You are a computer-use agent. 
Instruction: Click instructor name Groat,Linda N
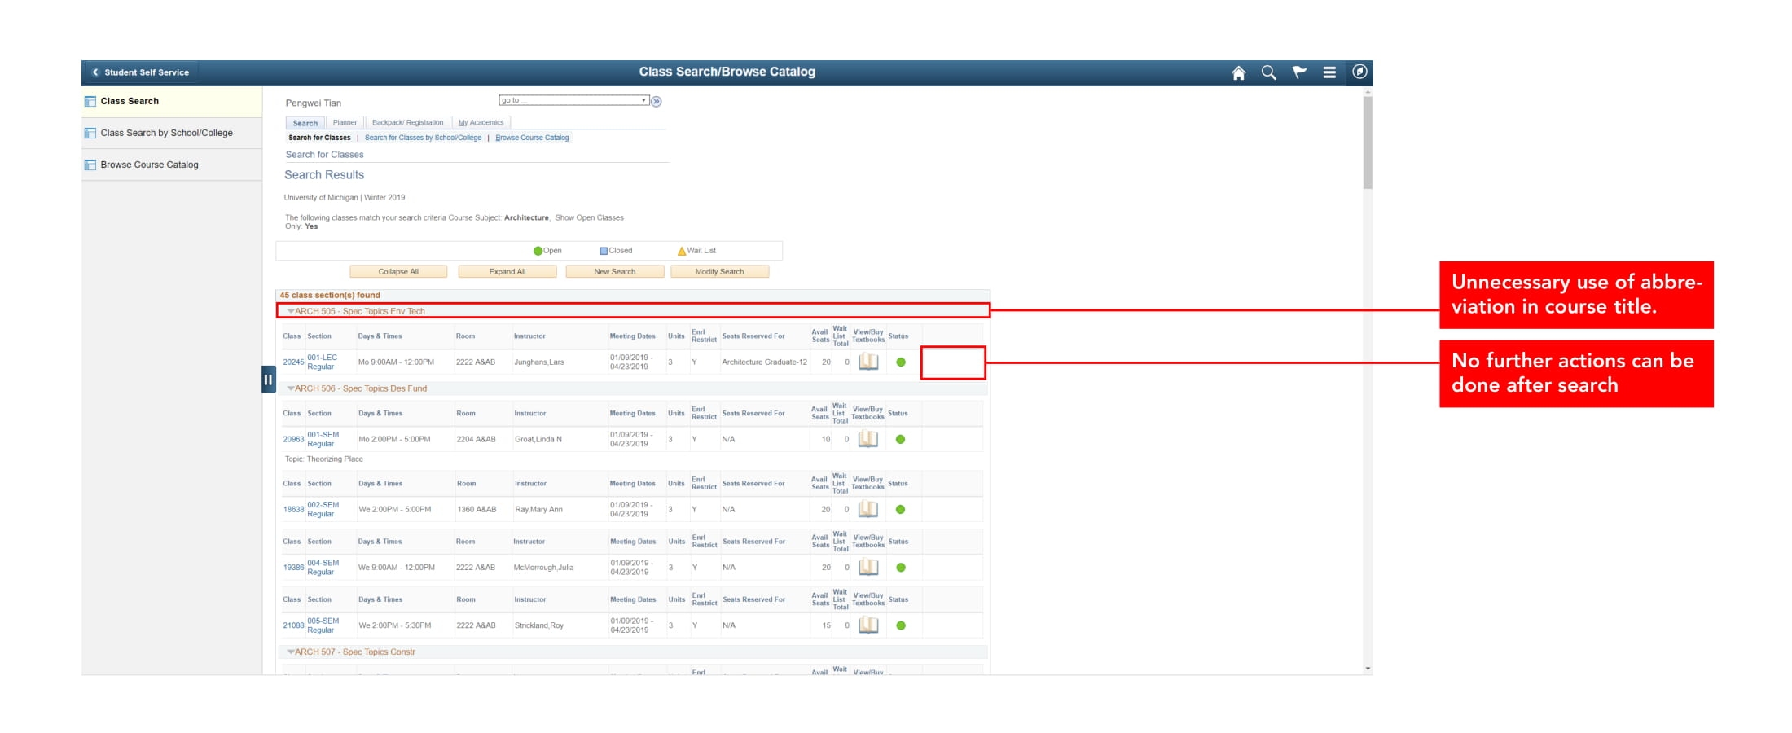[x=538, y=440]
